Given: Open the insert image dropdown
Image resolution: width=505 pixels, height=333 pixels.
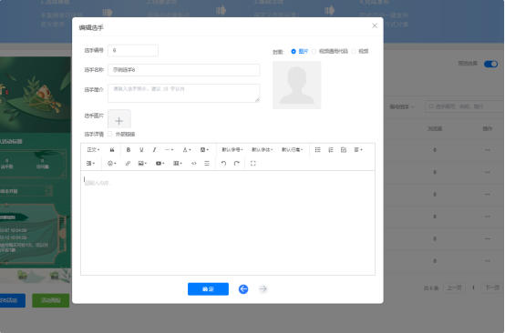Looking at the screenshot, I should tap(142, 163).
